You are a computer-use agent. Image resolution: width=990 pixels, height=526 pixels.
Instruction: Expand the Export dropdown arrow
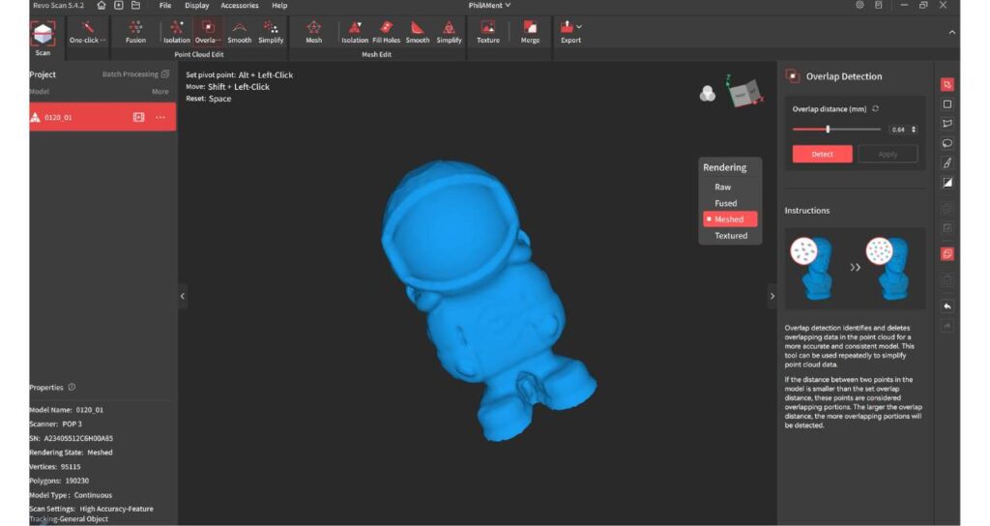[x=579, y=27]
